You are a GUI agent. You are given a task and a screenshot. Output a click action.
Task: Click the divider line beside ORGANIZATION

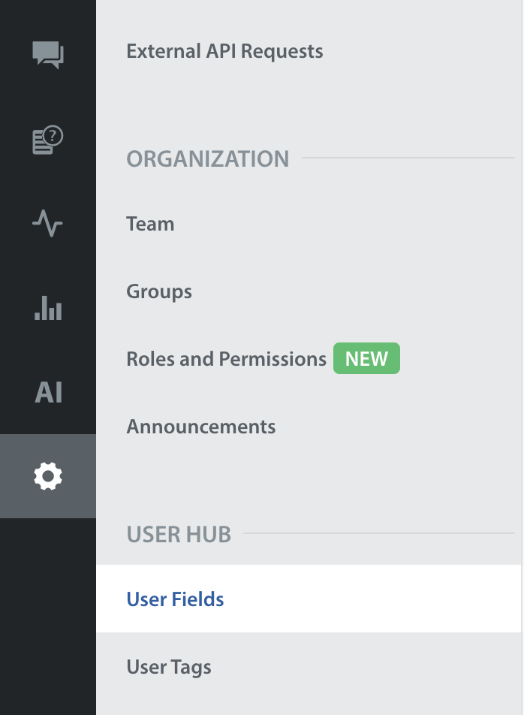[x=408, y=158]
